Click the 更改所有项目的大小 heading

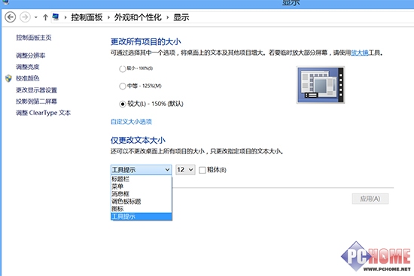(x=145, y=41)
